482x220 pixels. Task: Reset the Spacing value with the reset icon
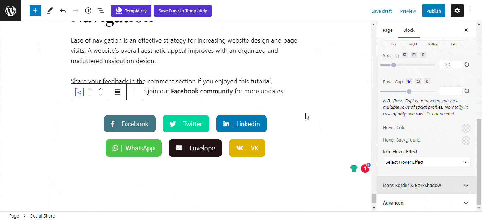tap(466, 64)
